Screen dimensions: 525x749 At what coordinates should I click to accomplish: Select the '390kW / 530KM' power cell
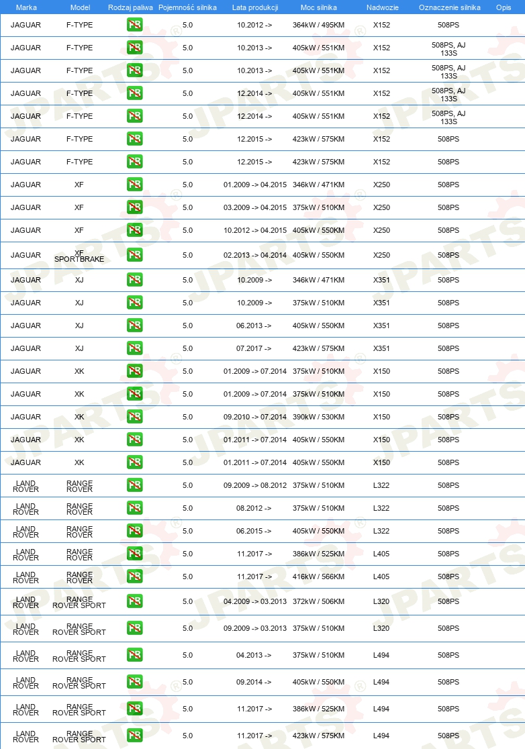coord(319,417)
